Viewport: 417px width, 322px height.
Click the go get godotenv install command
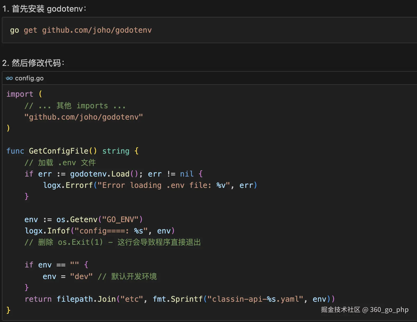pyautogui.click(x=81, y=30)
